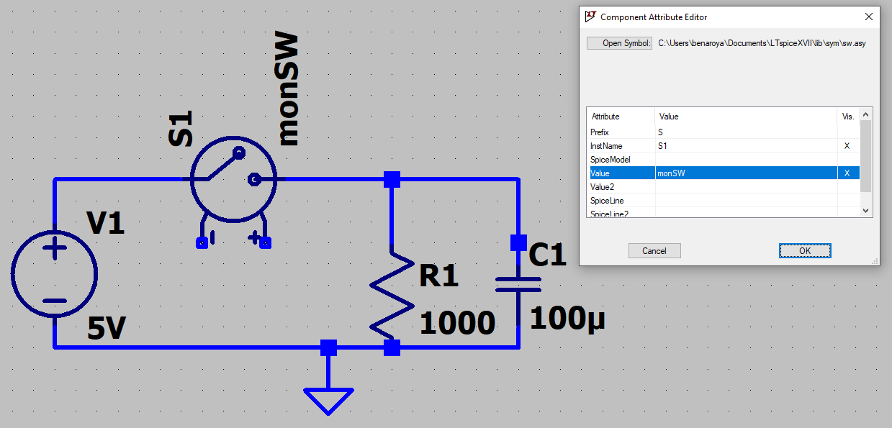
Task: Toggle visibility X for Value row
Action: [x=847, y=173]
